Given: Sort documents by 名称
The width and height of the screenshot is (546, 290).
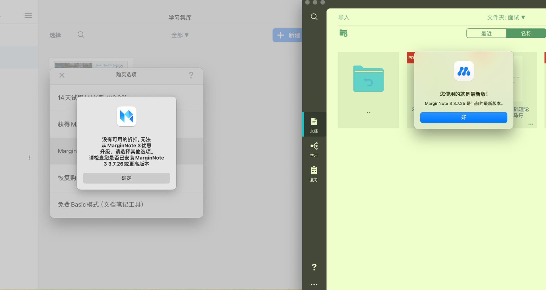Looking at the screenshot, I should click(x=526, y=33).
